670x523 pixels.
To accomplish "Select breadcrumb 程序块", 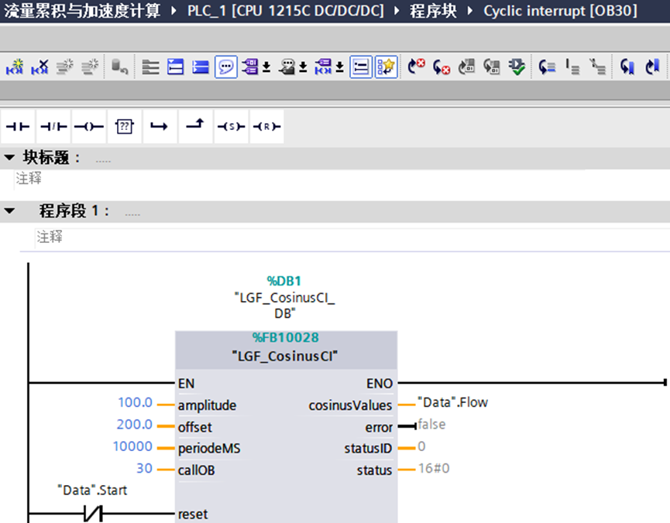I will tap(433, 11).
